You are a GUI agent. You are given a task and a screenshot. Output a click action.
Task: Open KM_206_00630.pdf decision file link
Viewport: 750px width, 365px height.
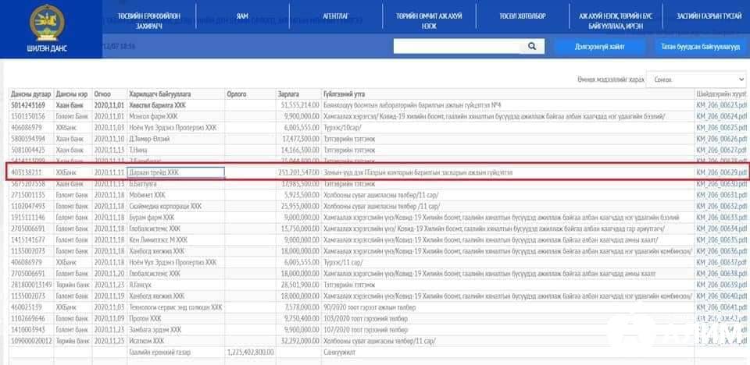pos(722,184)
